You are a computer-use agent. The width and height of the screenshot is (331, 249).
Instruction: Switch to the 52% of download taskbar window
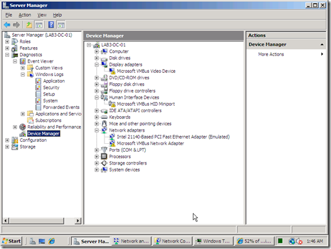click(254, 241)
